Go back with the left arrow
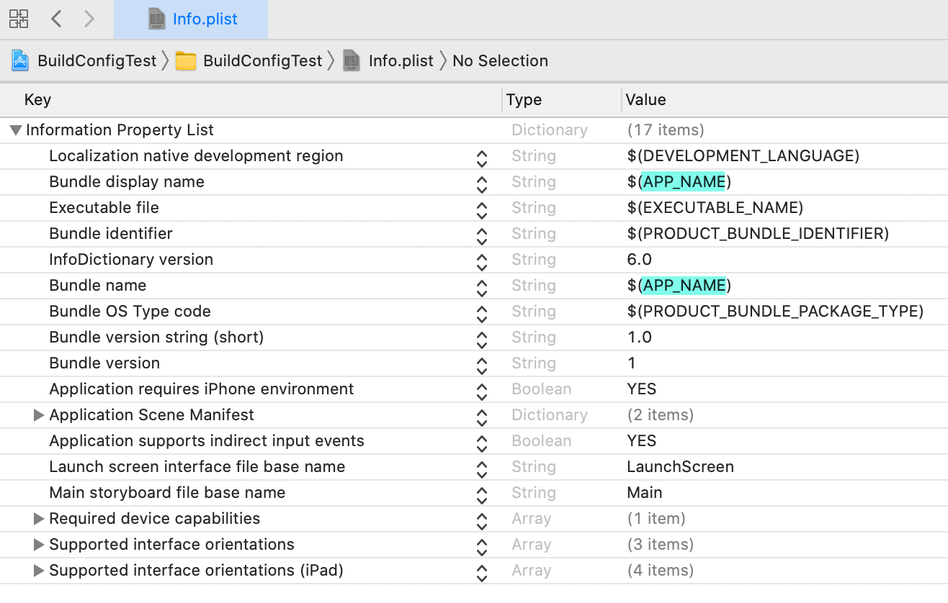This screenshot has height=603, width=948. tap(56, 19)
